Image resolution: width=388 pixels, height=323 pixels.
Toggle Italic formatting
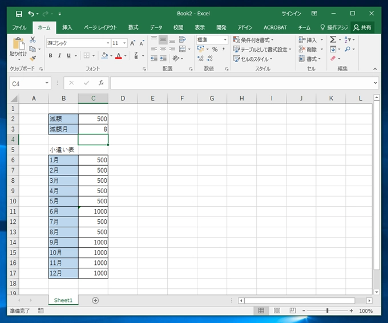[59, 56]
